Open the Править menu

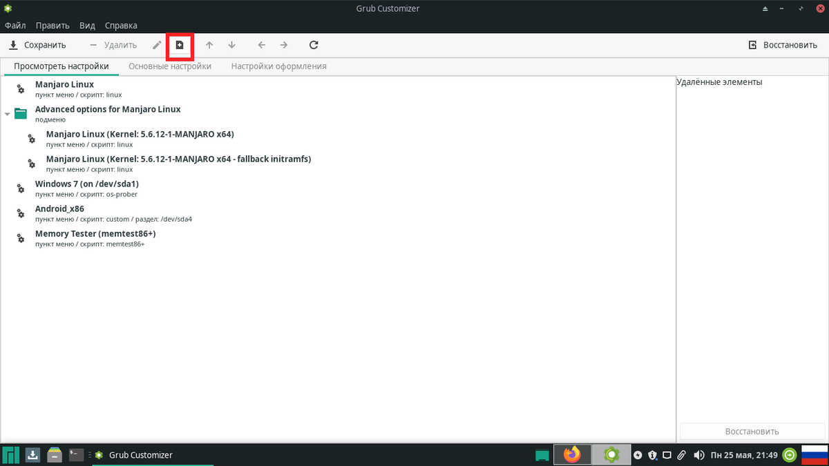(53, 26)
